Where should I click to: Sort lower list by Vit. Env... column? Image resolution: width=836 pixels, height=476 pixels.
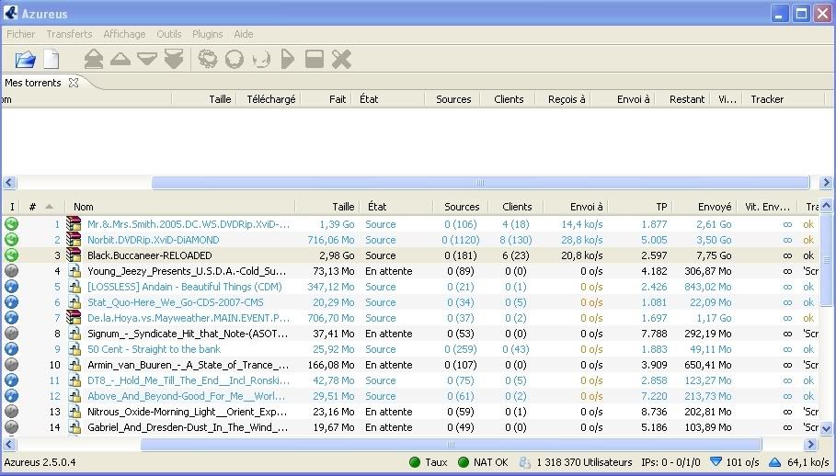(x=767, y=207)
